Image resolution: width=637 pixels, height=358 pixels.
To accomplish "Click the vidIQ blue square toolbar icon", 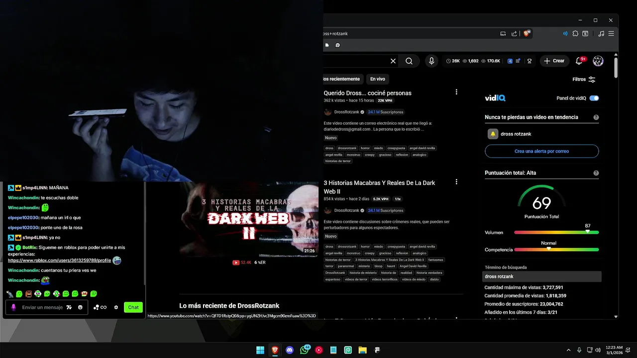I will click(510, 61).
